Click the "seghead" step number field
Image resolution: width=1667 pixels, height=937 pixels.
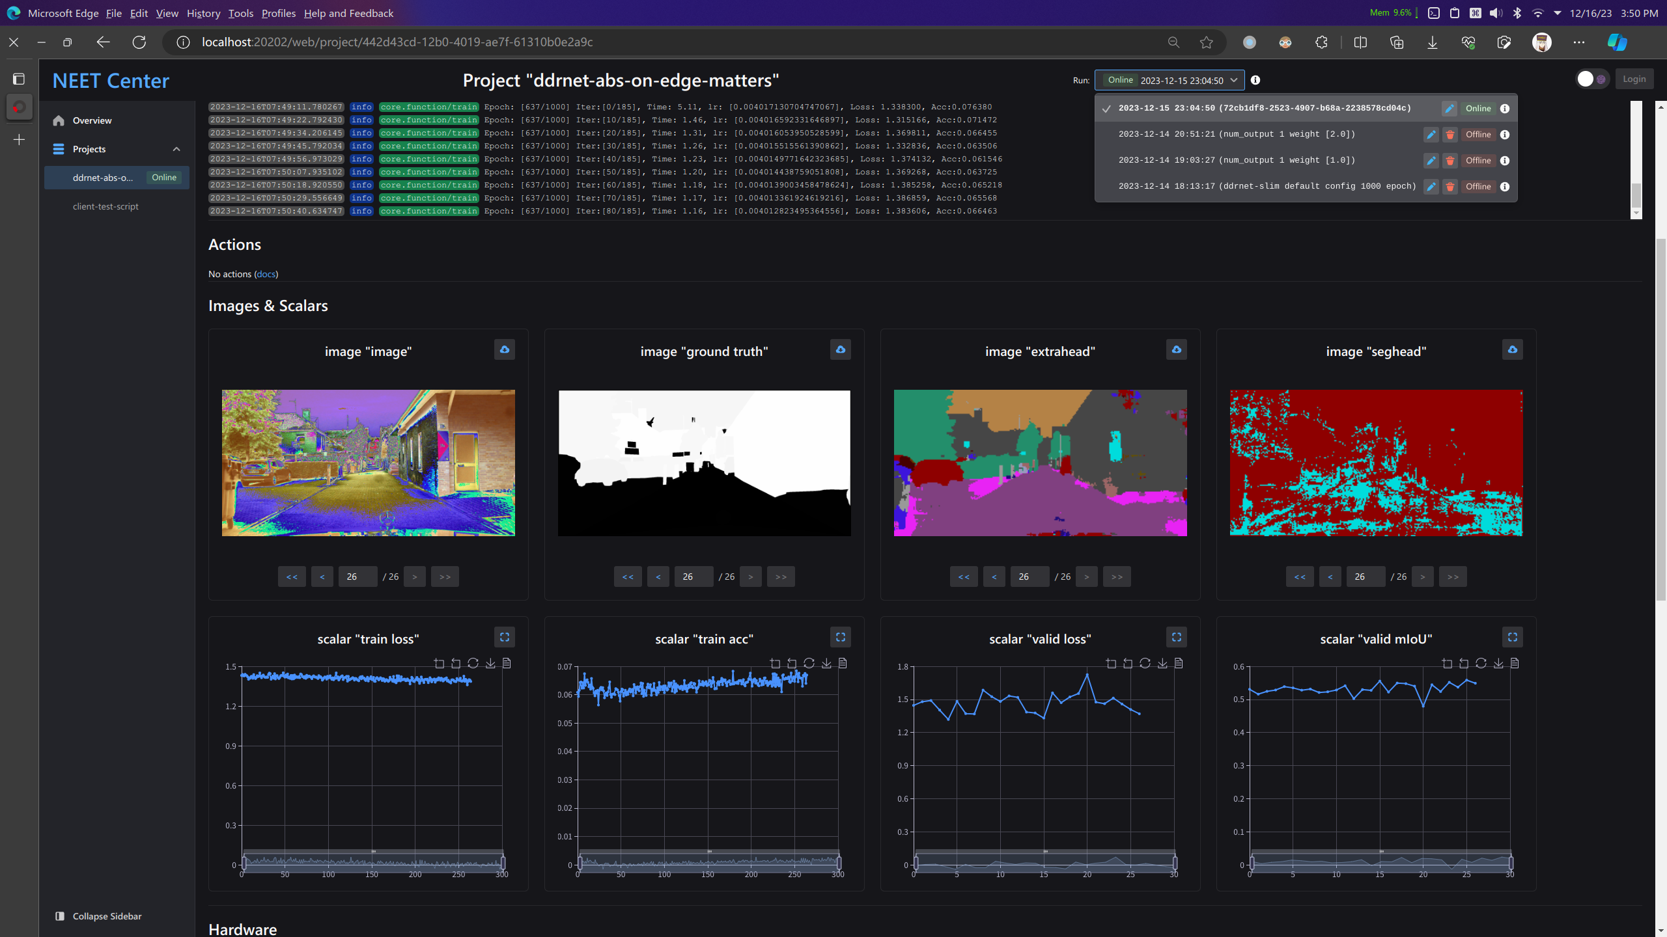(x=1366, y=577)
